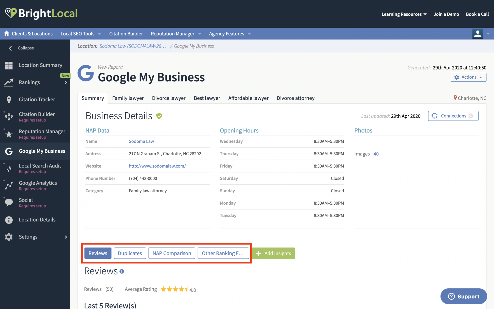Switch to the Divorce lawyer tab
Viewport: 494px width, 309px height.
(169, 98)
